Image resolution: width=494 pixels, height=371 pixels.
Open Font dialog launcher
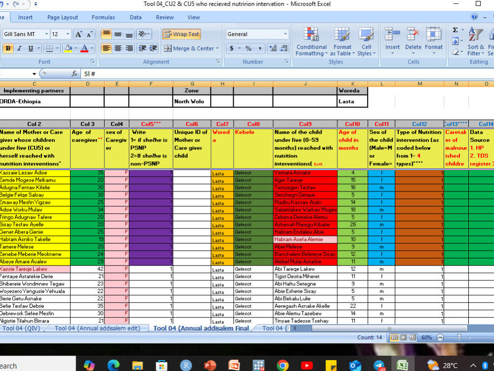93,61
